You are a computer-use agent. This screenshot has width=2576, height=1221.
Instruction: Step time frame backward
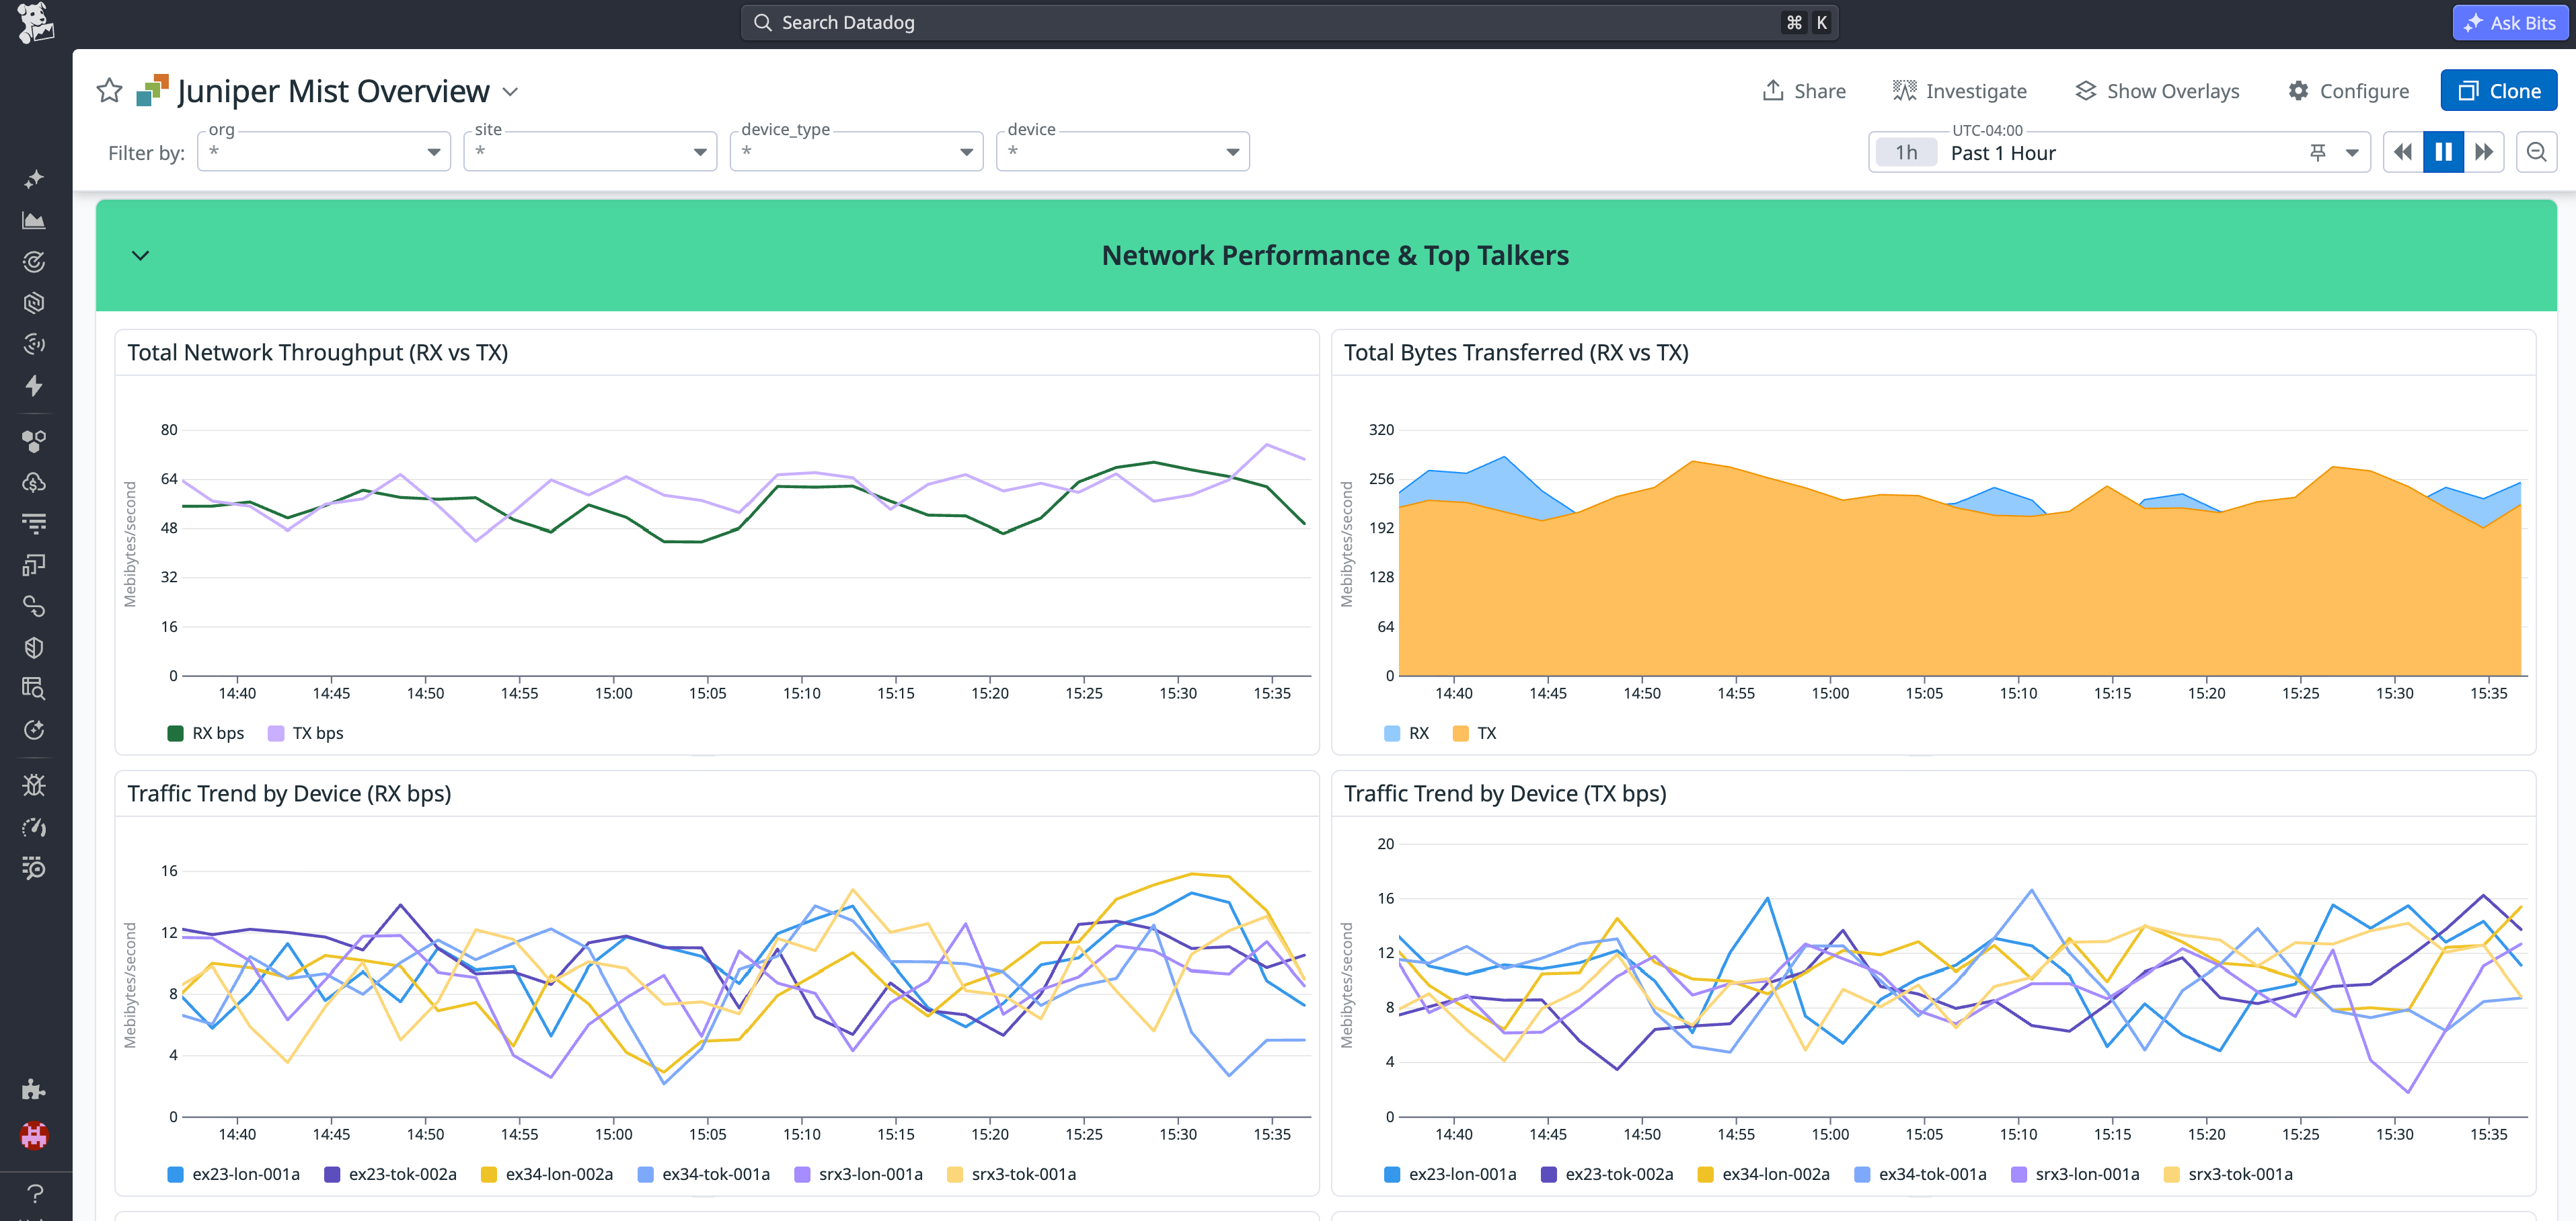(2403, 152)
